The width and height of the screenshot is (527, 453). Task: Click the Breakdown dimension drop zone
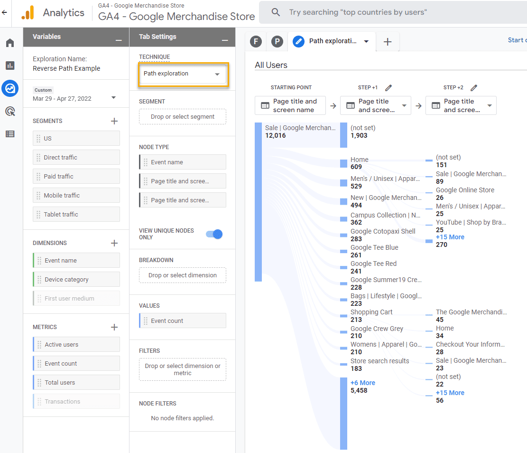(x=183, y=275)
